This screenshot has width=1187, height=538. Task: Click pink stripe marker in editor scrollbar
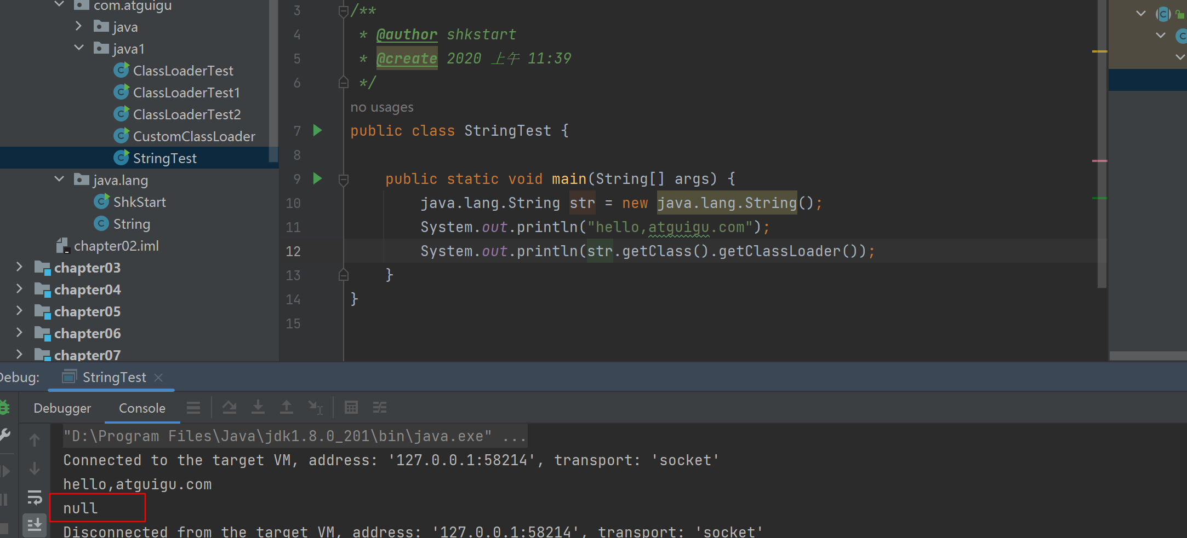click(1099, 161)
